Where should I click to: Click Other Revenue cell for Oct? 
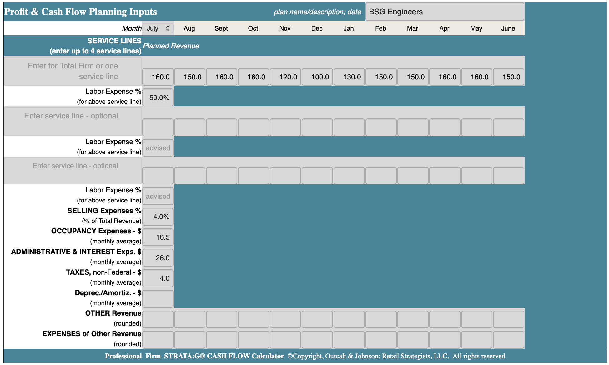pos(254,319)
